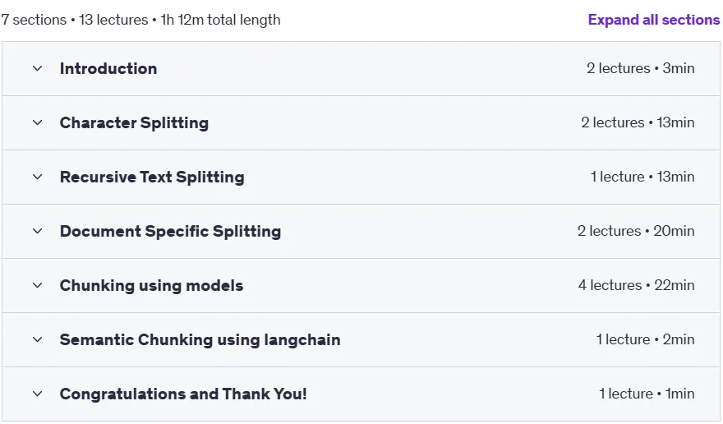Click the chevron for Semantic Chunking using langchain
Viewport: 723px width, 424px height.
[37, 339]
